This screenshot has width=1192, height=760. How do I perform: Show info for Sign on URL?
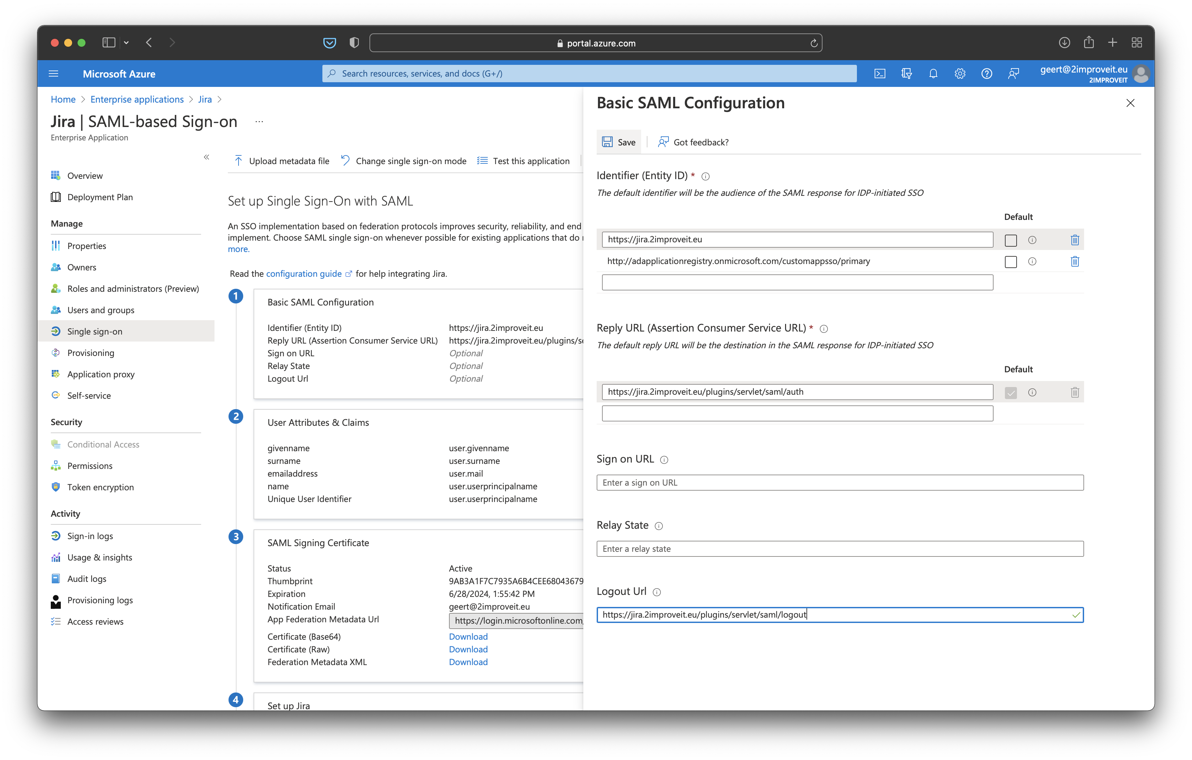click(664, 460)
